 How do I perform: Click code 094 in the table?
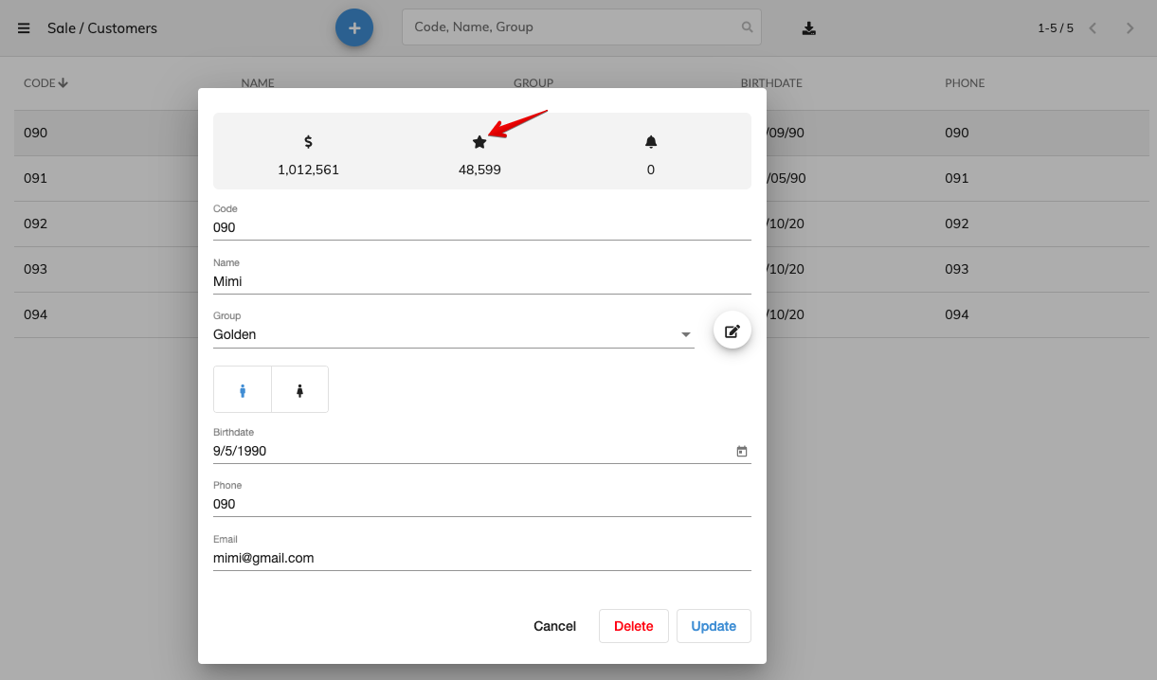[x=35, y=314]
